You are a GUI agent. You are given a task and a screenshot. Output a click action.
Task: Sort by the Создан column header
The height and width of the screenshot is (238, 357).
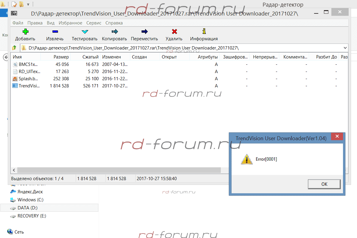[145, 57]
